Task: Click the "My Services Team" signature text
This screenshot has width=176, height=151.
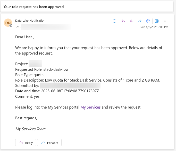Action: point(30,129)
